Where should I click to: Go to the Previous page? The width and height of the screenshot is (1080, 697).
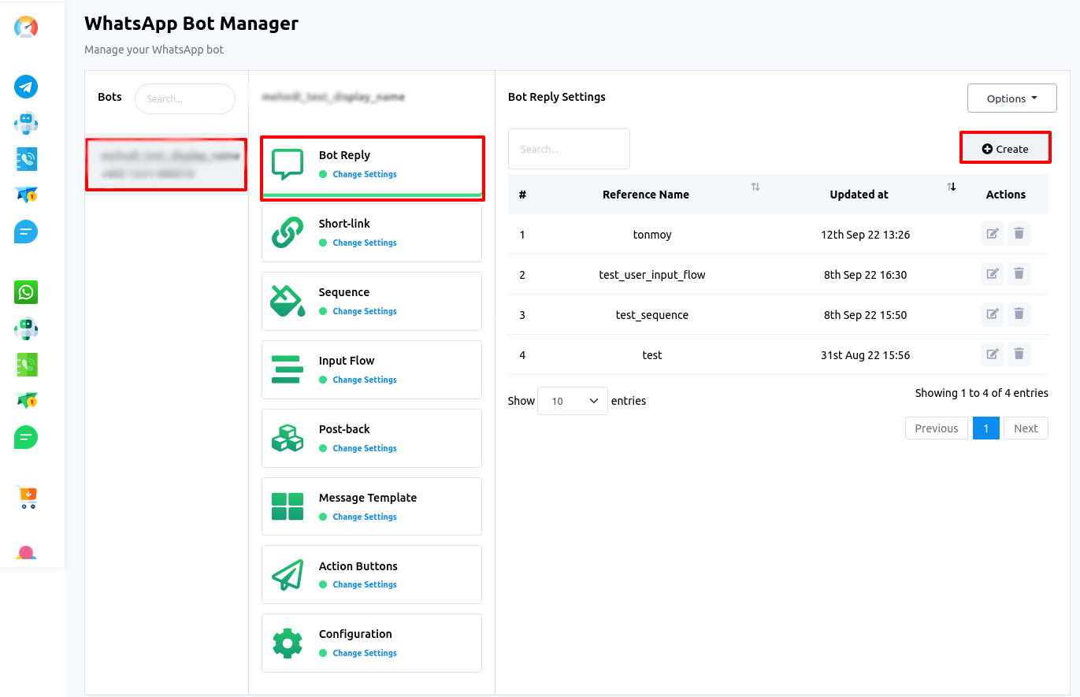click(937, 428)
